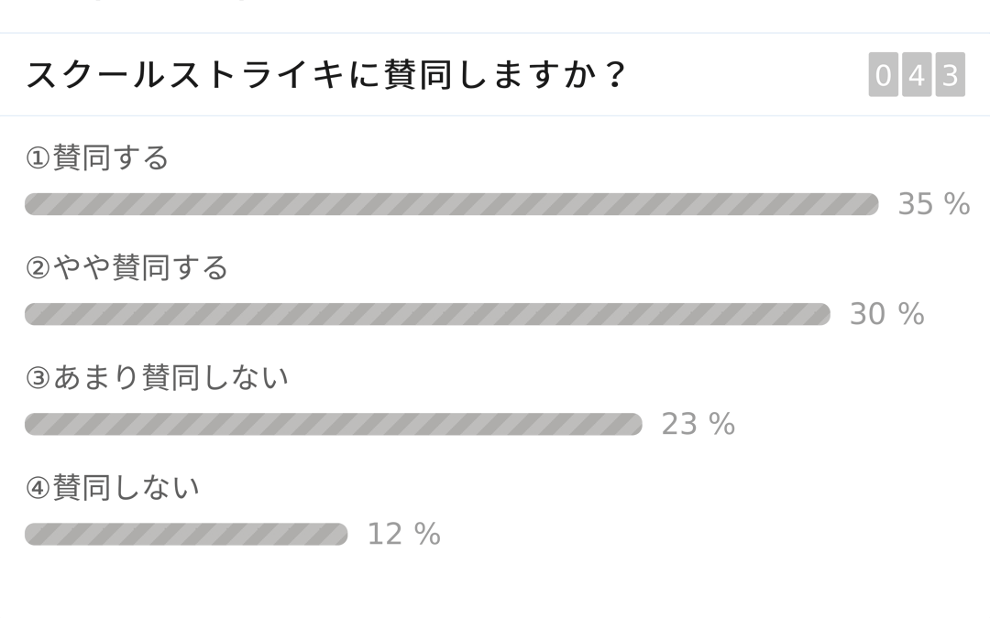Click the 23% striped result bar
Image resolution: width=990 pixels, height=618 pixels.
(x=334, y=424)
